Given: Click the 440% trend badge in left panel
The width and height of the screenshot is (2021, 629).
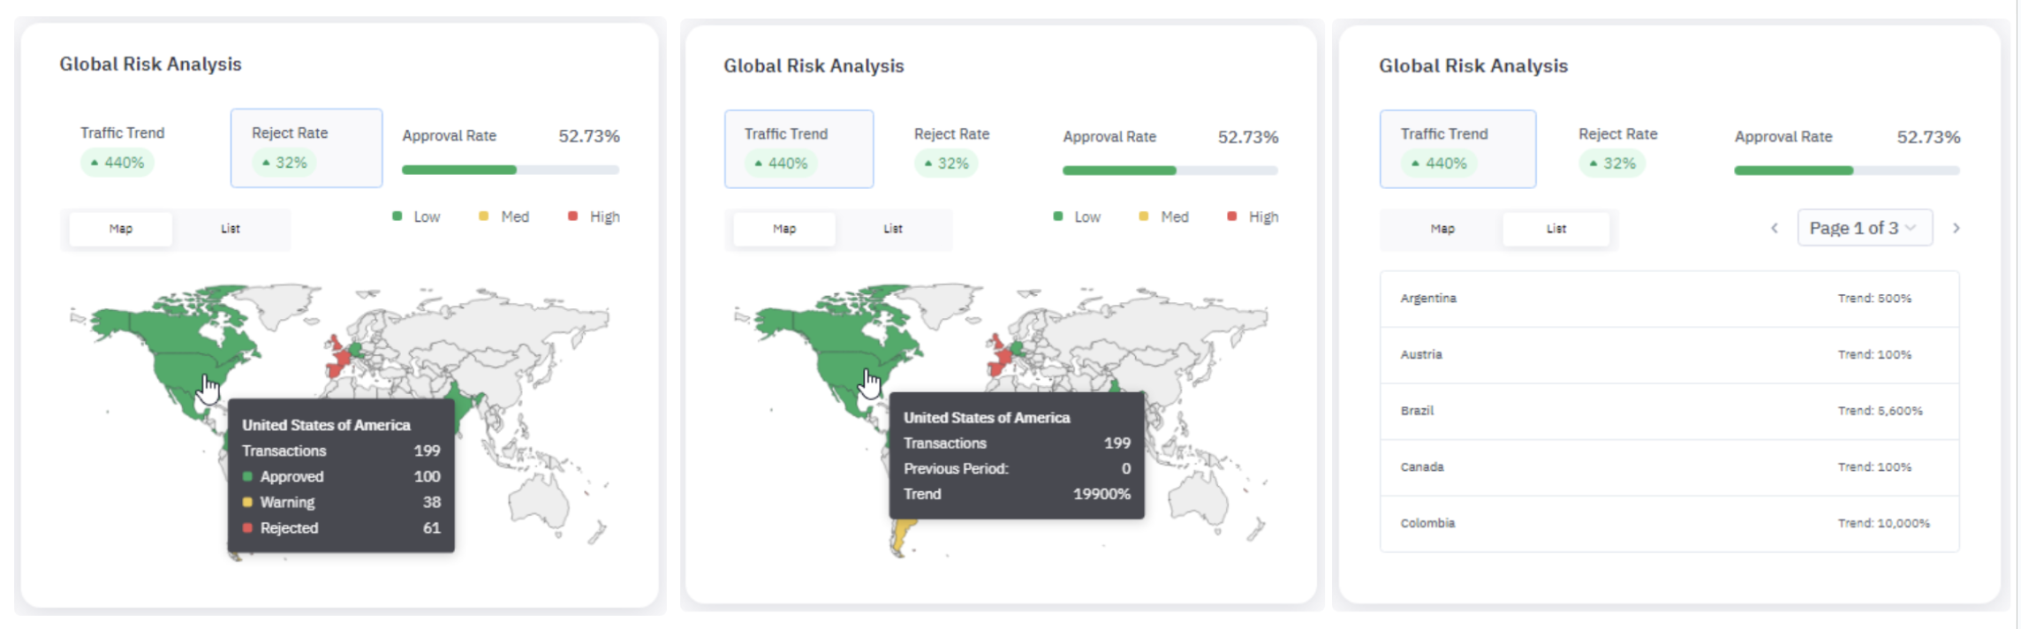Looking at the screenshot, I should pyautogui.click(x=117, y=163).
